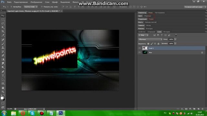The height and width of the screenshot is (116, 207).
Task: Select the Zoom tool in toolbox
Action: pos(3,92)
